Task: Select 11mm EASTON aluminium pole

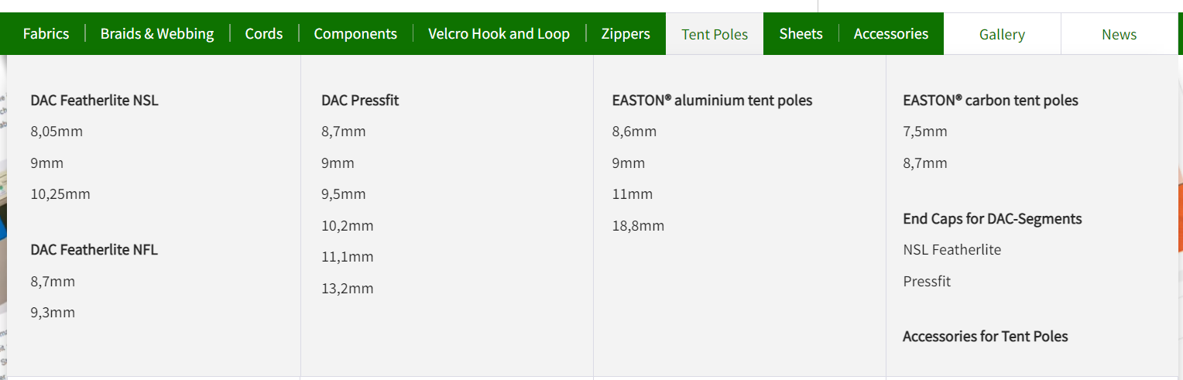Action: click(633, 194)
